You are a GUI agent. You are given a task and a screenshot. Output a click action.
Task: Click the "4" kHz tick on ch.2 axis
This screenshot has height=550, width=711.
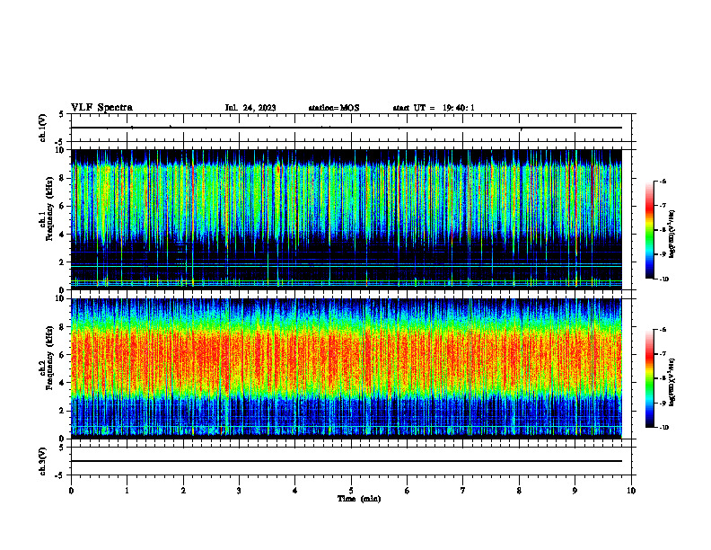pos(64,383)
